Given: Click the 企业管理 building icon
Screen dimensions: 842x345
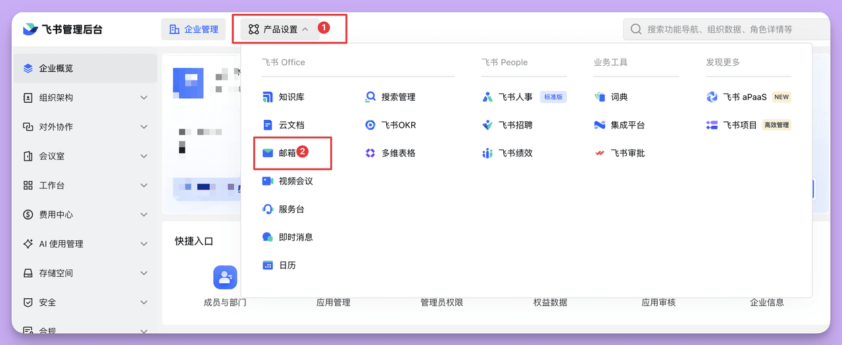Looking at the screenshot, I should tap(174, 29).
